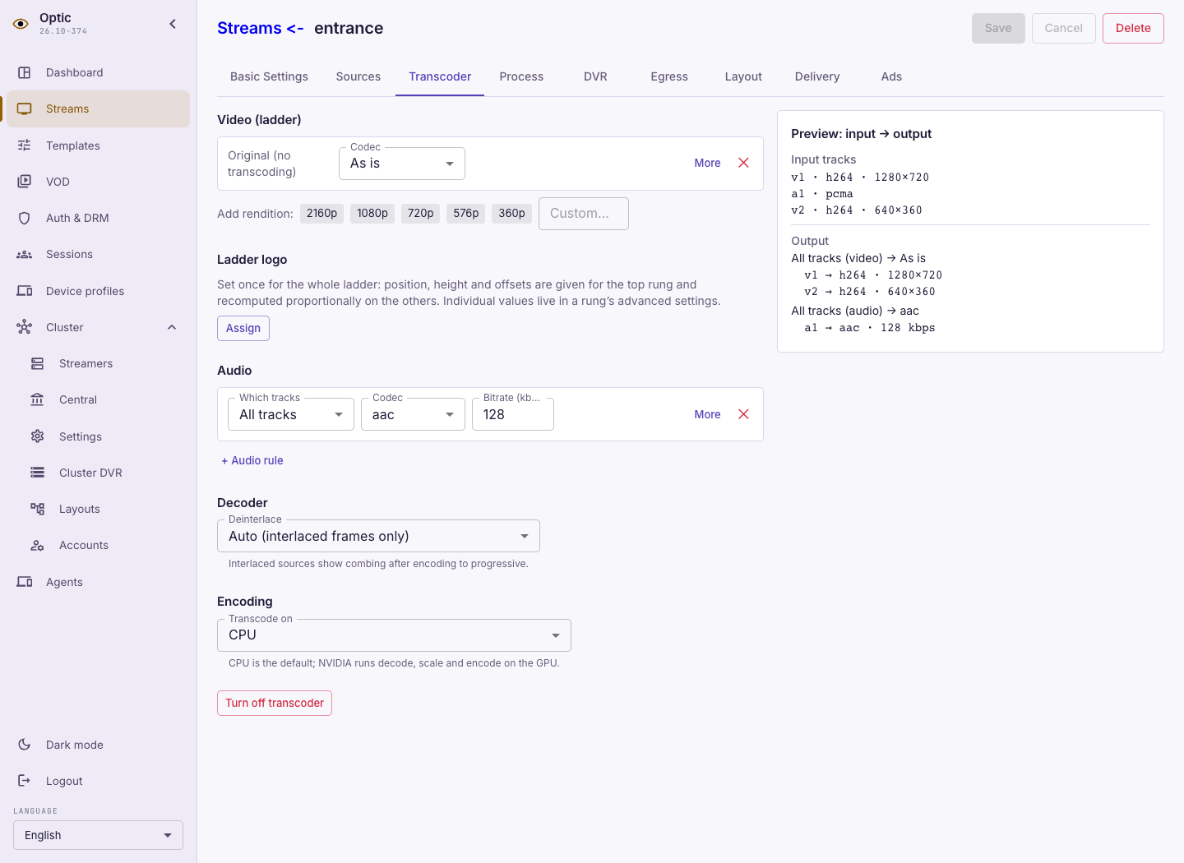Open the Sources tab
This screenshot has width=1184, height=863.
coord(358,76)
